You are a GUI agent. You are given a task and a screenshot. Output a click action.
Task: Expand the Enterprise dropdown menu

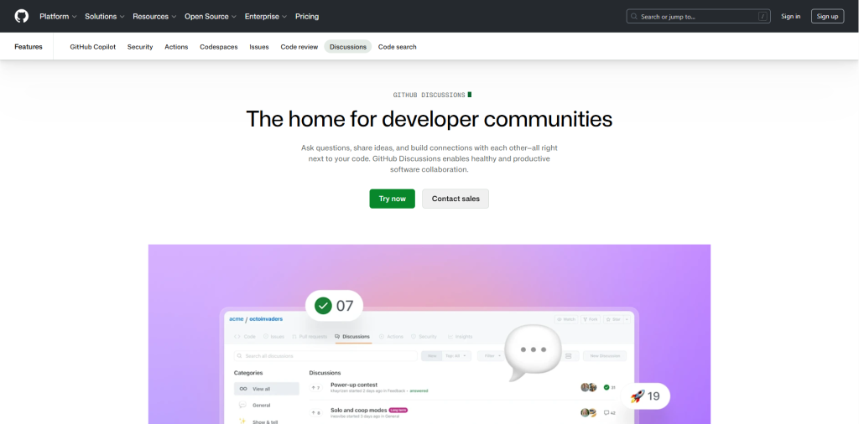(x=266, y=17)
